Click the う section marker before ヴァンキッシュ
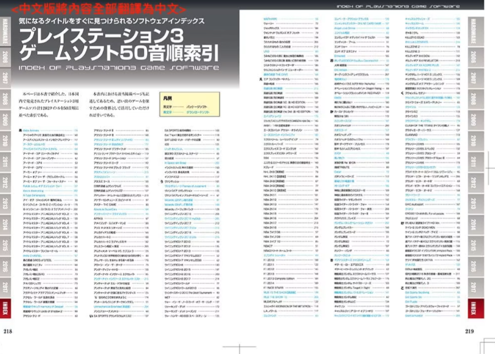This screenshot has width=495, height=354. (x=162, y=182)
